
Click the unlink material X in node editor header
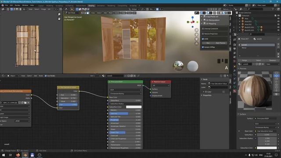135,76
